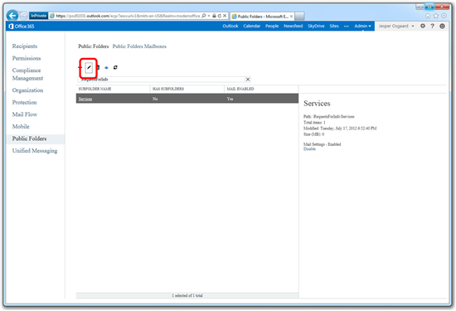This screenshot has height=311, width=456.
Task: Click the address bar lock icon
Action: click(x=214, y=16)
